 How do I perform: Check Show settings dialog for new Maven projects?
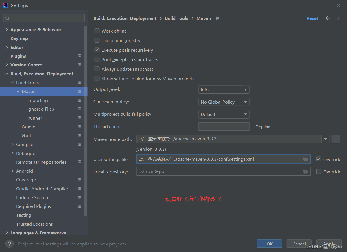pyautogui.click(x=97, y=79)
